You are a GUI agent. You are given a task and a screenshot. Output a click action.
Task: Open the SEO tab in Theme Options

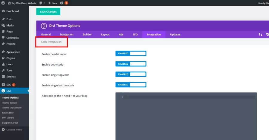135,35
